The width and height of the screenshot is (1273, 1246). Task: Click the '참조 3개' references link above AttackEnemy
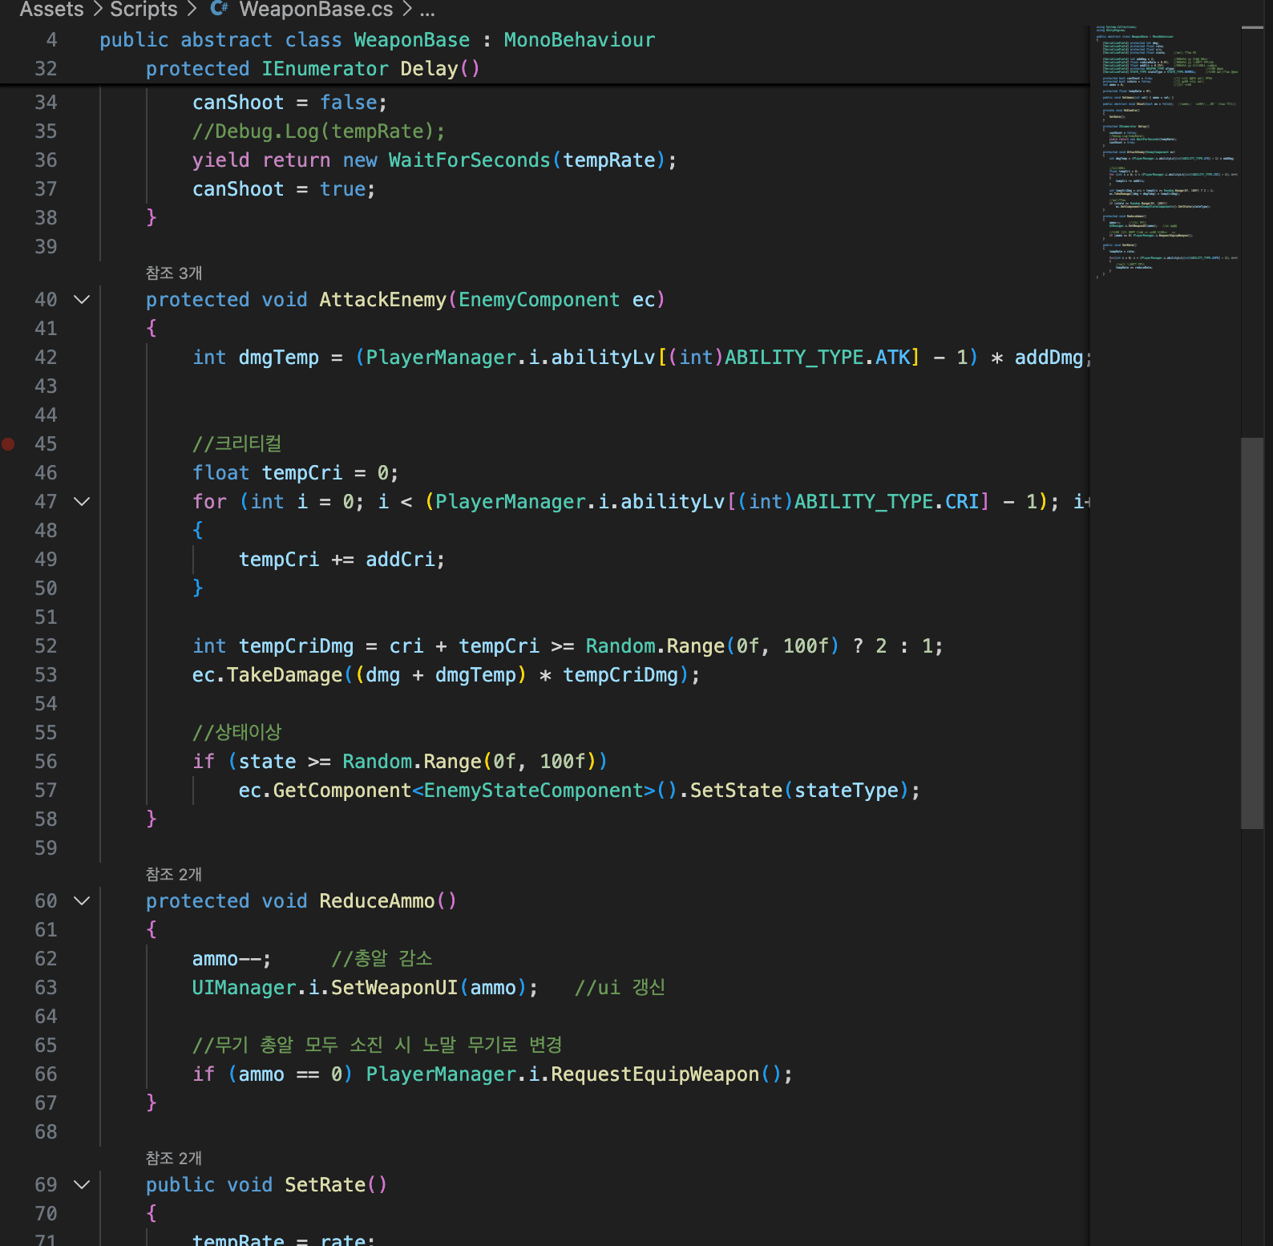[x=174, y=273]
